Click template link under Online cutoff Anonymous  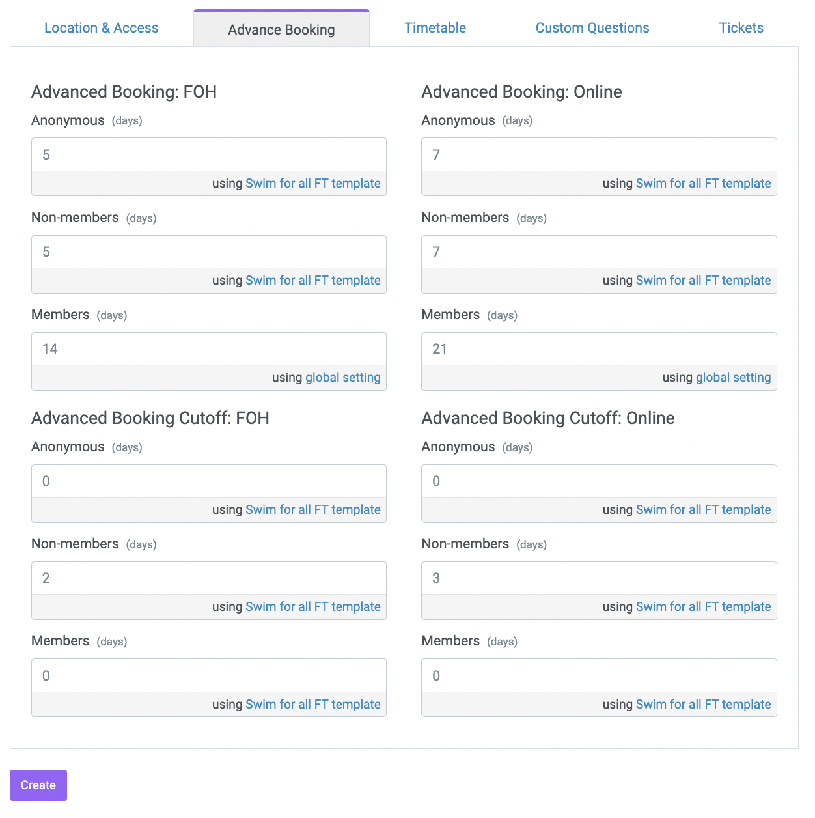tap(704, 510)
